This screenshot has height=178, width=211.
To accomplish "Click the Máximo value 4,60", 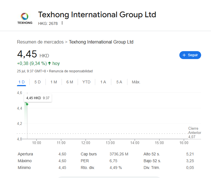I will (x=62, y=161).
